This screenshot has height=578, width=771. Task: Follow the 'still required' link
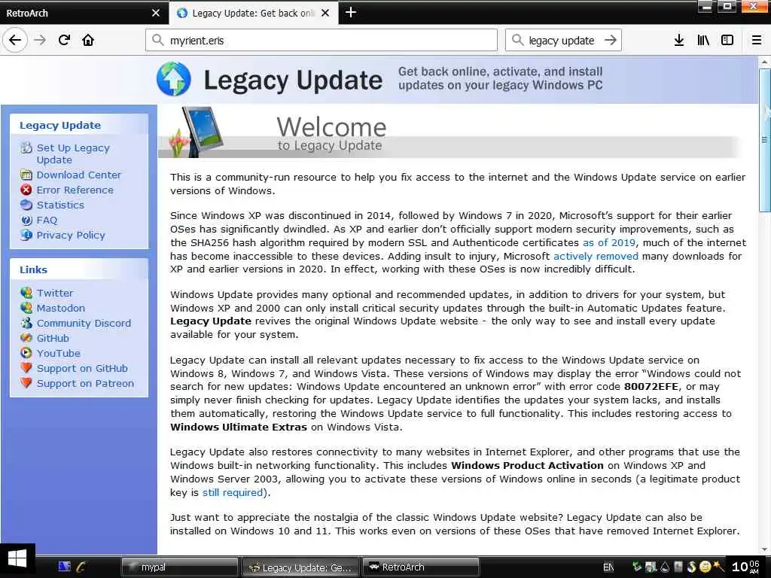234,492
